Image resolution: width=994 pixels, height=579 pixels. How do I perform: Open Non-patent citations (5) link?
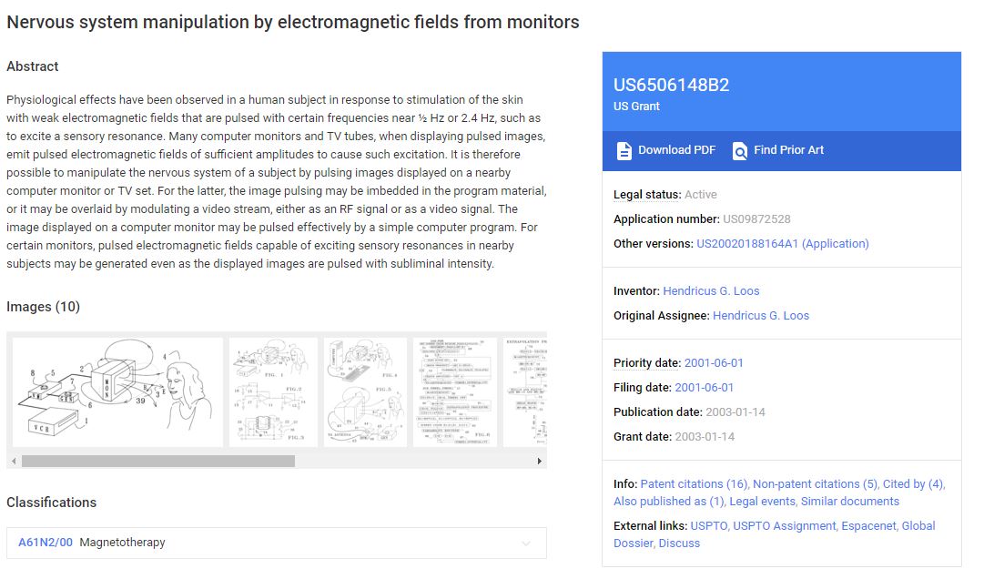click(815, 484)
